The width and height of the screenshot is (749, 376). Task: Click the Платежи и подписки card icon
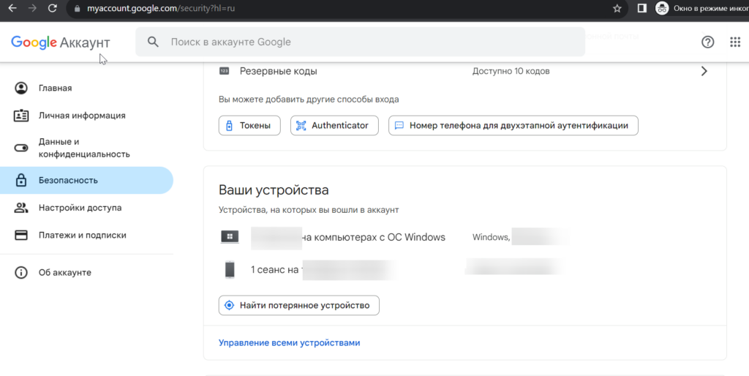(x=21, y=235)
